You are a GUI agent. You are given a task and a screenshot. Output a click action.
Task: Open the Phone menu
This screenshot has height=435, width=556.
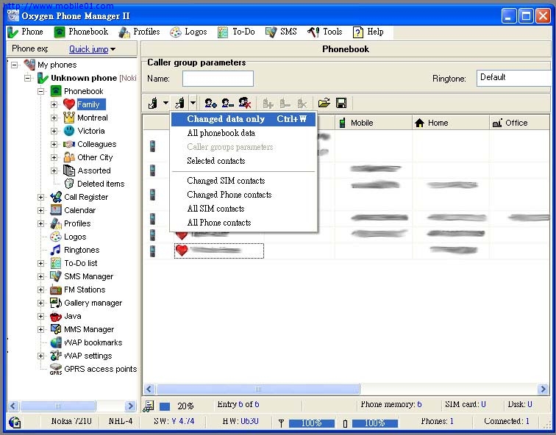25,32
